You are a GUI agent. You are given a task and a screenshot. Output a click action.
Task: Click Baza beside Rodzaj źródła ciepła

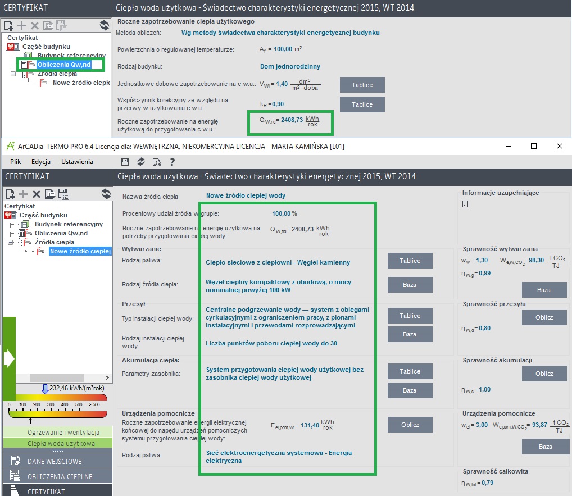410,285
